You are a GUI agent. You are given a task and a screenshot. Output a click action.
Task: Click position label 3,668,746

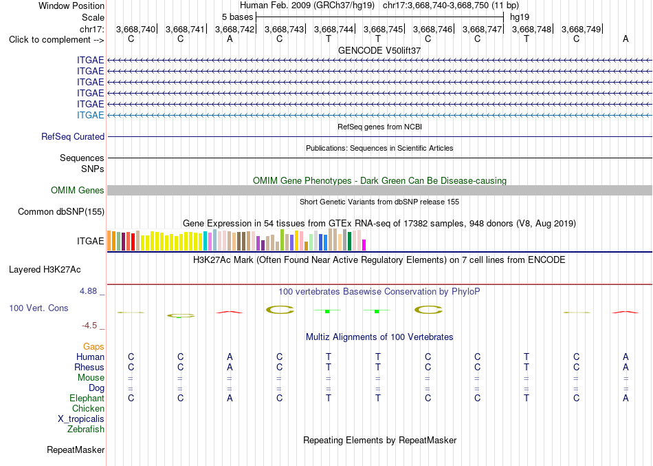point(432,29)
